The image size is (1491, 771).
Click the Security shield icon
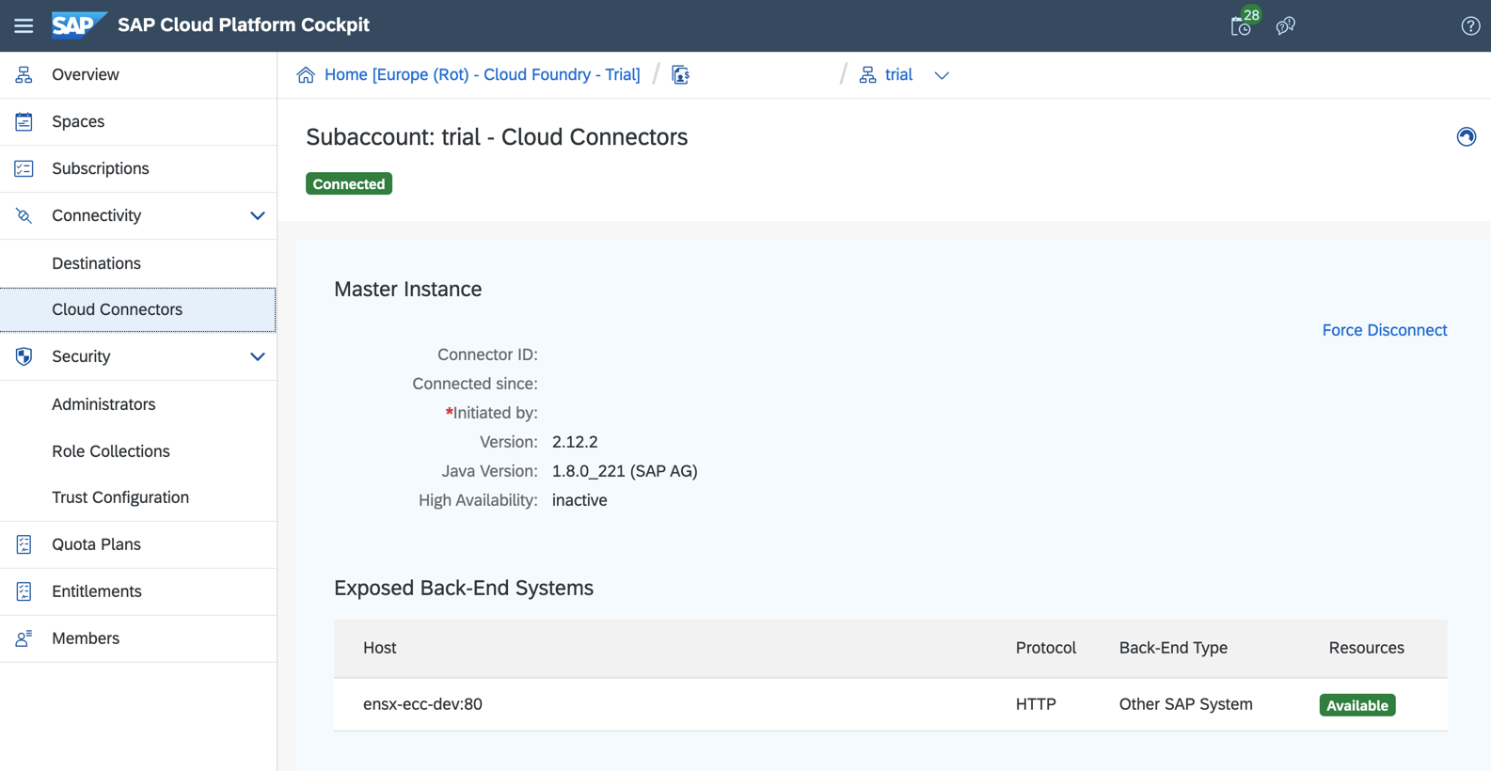pyautogui.click(x=24, y=356)
